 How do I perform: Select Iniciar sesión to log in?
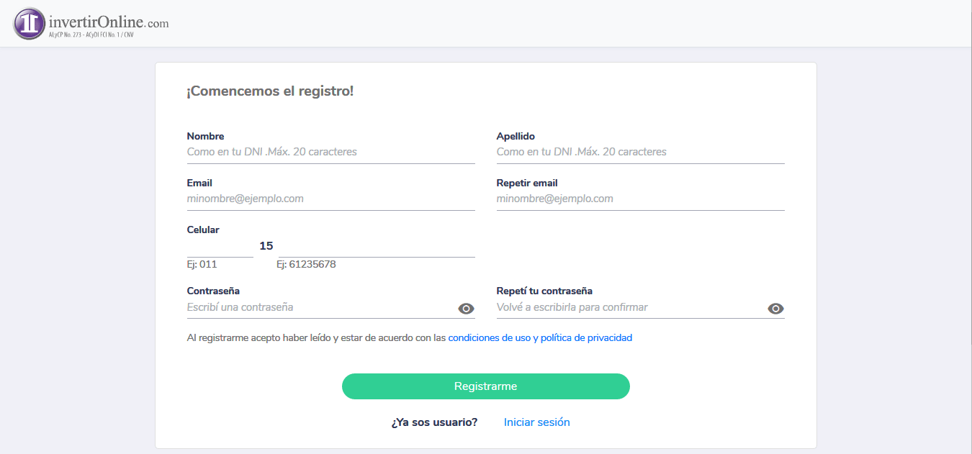click(536, 422)
